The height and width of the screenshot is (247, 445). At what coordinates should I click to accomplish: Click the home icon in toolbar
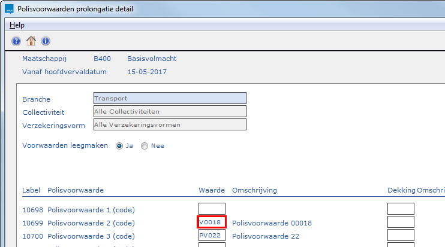coord(31,41)
